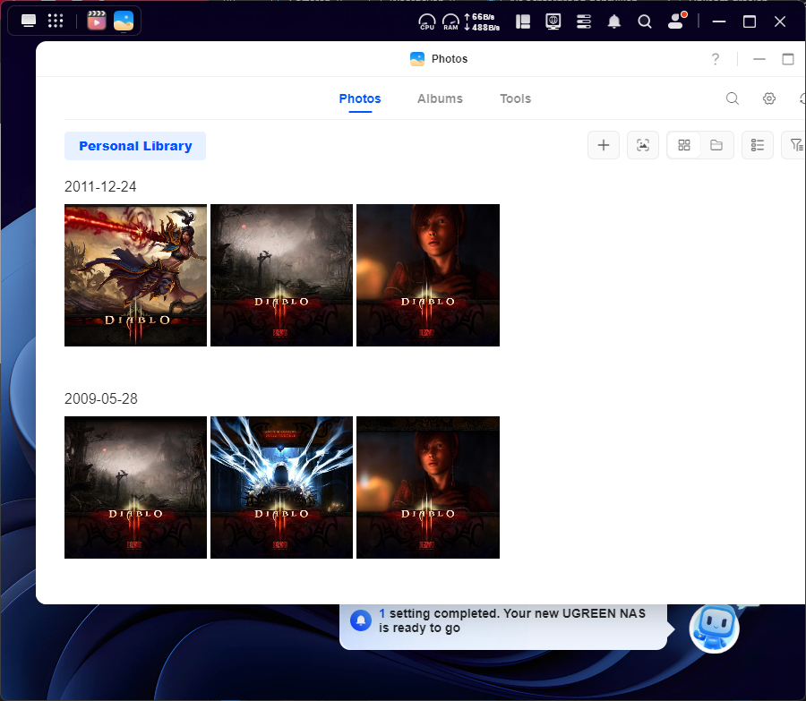Switch to the Albums tab
Screen dimensions: 806x701
[x=440, y=98]
